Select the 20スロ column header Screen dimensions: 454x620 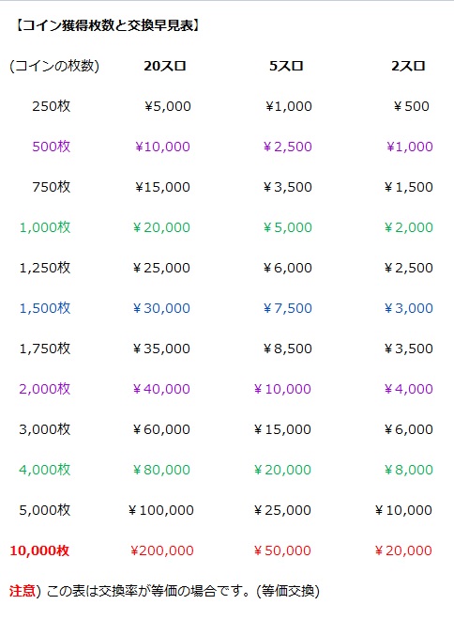165,66
